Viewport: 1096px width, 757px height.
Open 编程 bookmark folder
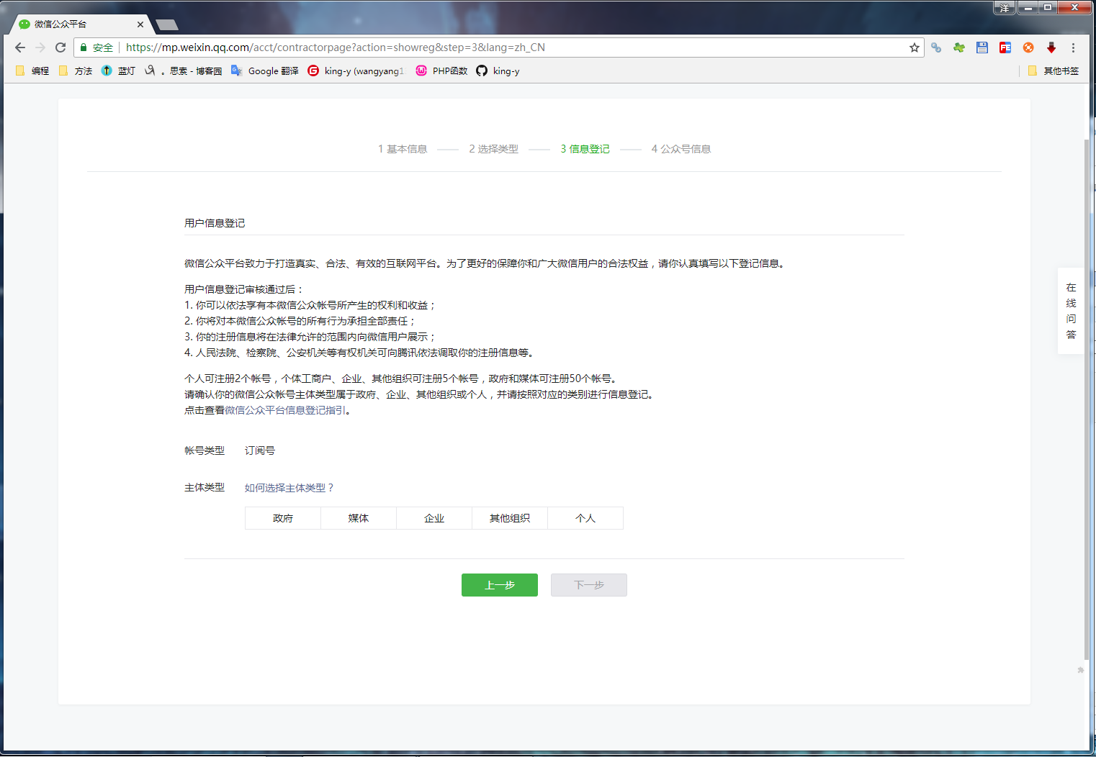coord(32,71)
